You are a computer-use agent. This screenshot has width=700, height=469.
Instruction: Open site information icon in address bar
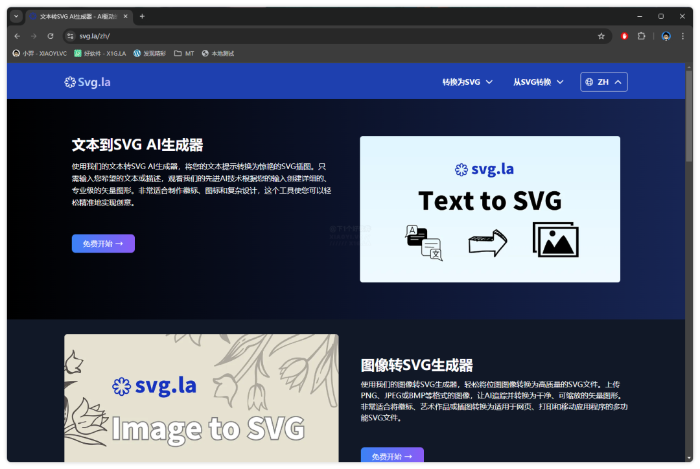(x=71, y=36)
